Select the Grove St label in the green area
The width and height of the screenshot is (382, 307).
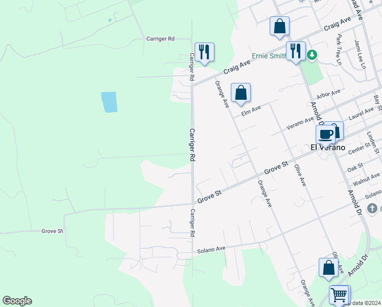coord(52,231)
